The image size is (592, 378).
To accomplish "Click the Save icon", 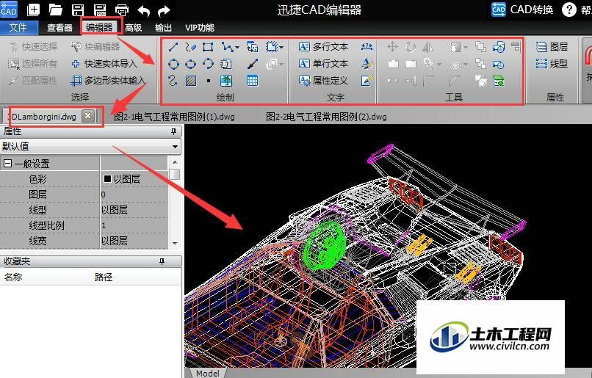I will [78, 10].
